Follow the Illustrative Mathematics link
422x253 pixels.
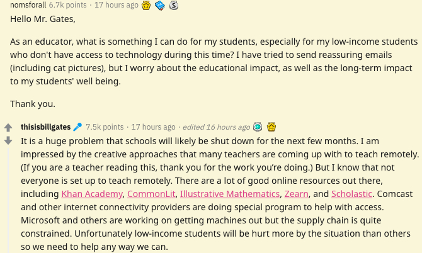click(x=229, y=194)
